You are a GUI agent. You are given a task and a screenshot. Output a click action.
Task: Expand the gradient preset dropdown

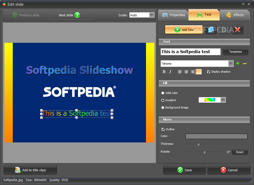(223, 100)
